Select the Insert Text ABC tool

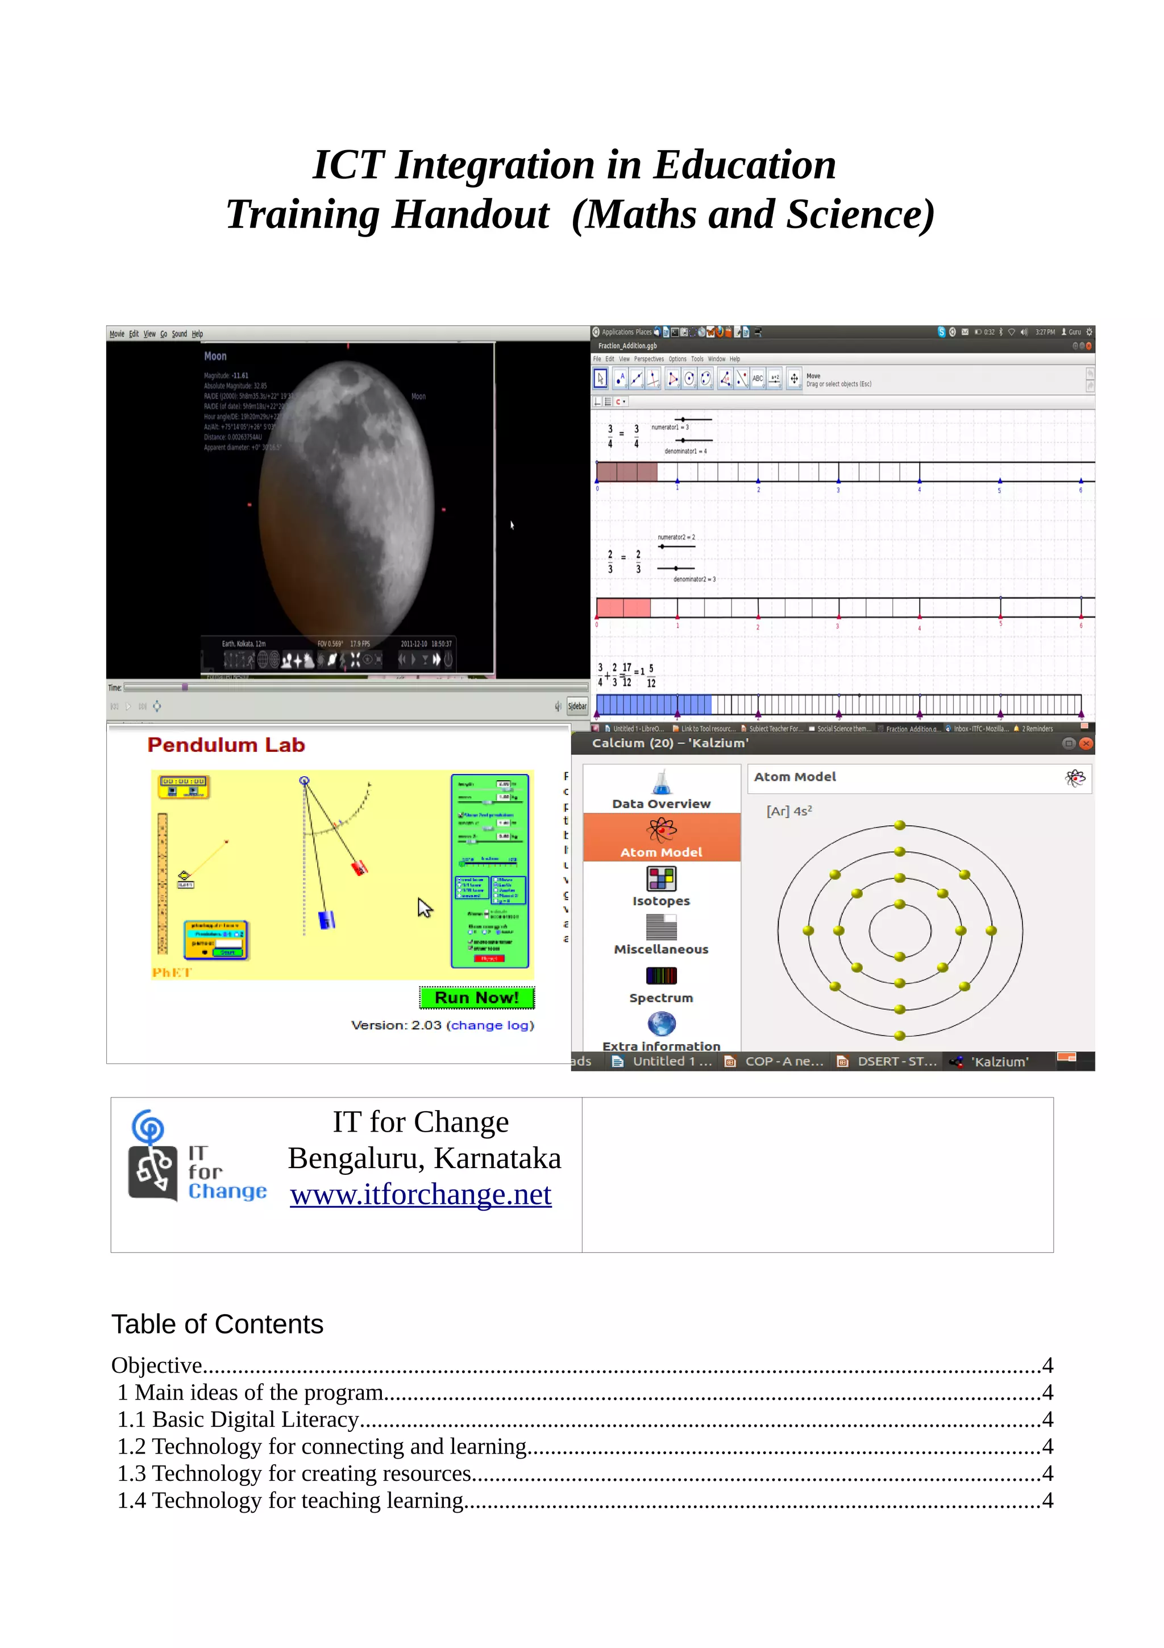click(x=758, y=378)
